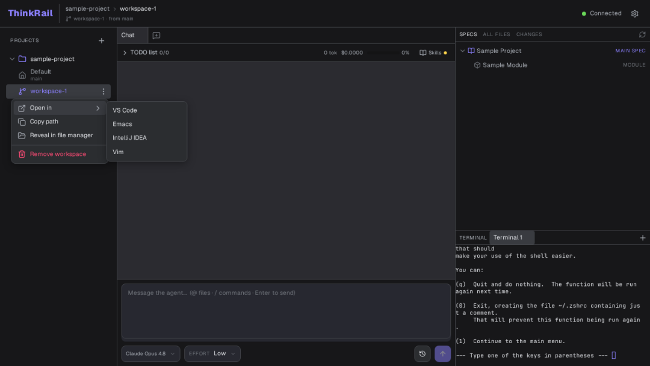Click the Reveal in file manager folder icon
This screenshot has height=366, width=650.
point(22,135)
